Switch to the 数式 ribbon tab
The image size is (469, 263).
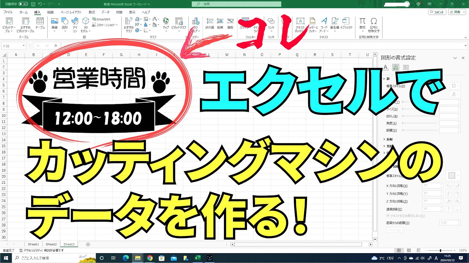coord(91,11)
